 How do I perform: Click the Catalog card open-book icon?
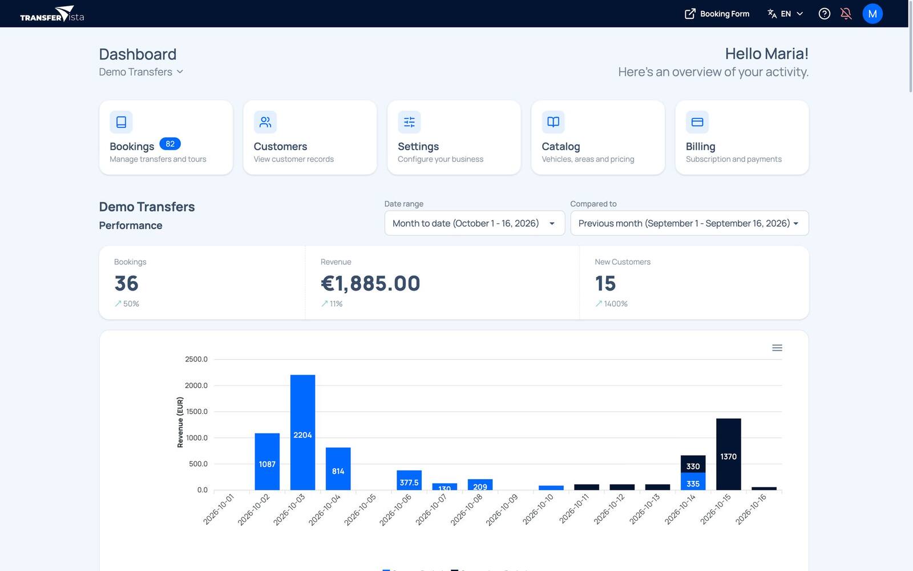pos(553,122)
